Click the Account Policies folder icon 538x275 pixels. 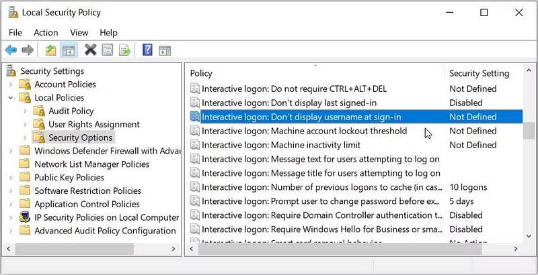pos(25,84)
